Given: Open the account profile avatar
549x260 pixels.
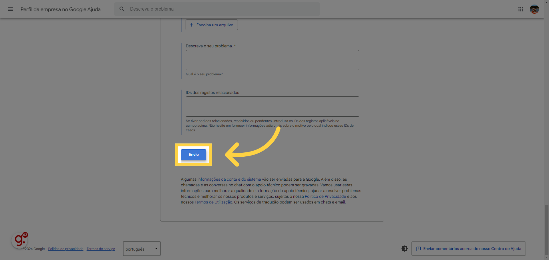Looking at the screenshot, I should [534, 9].
